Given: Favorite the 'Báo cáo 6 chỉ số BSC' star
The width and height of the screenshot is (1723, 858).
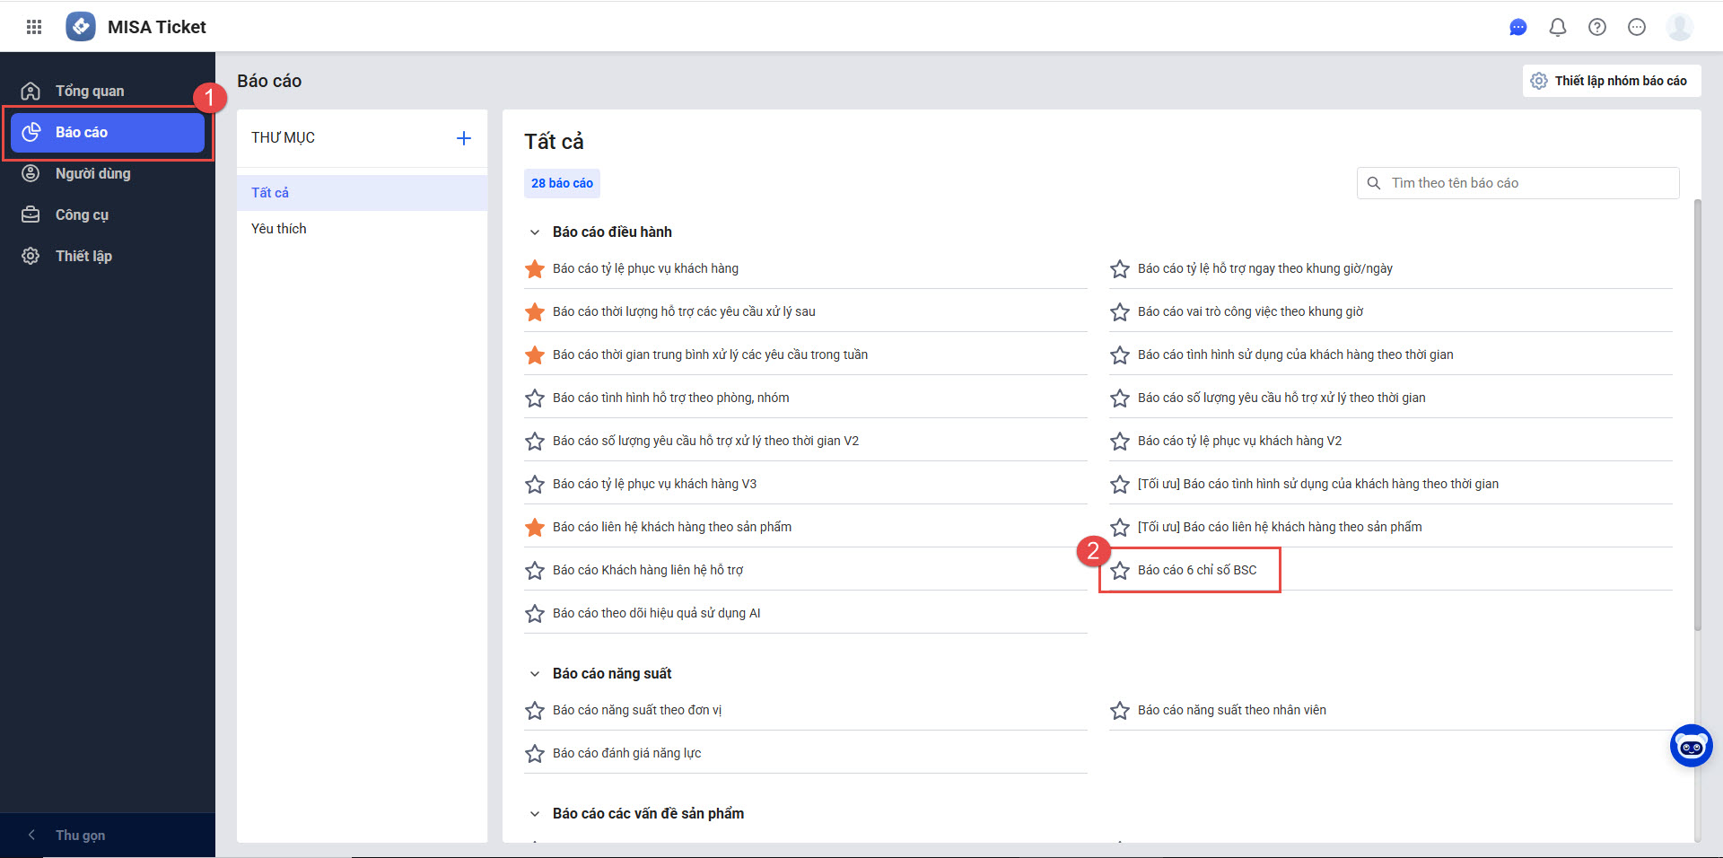Looking at the screenshot, I should 1120,571.
